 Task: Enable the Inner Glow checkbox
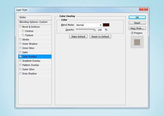click(x=20, y=48)
